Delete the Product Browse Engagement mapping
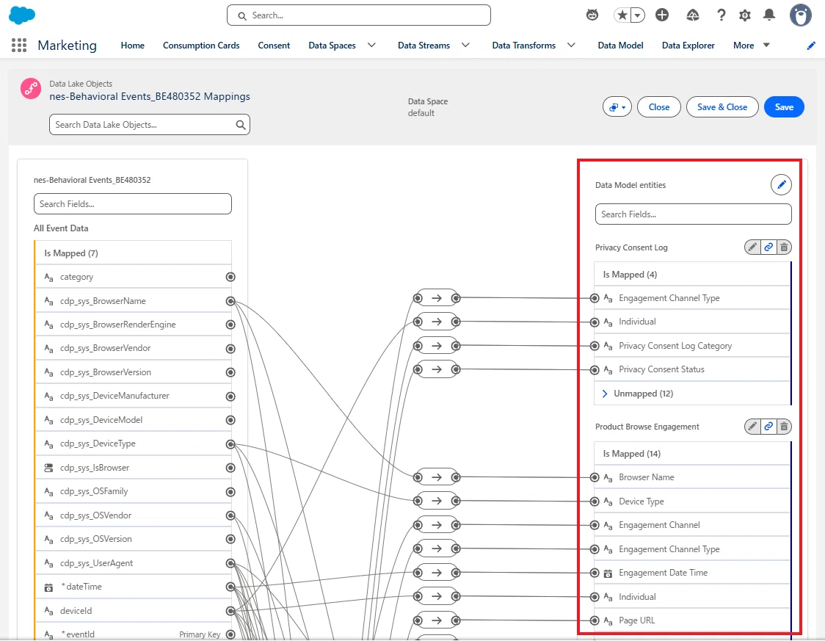825x641 pixels. point(784,427)
